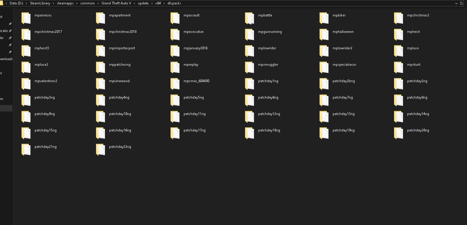Click the mpvinewood folder name
This screenshot has height=225, width=467.
119,81
